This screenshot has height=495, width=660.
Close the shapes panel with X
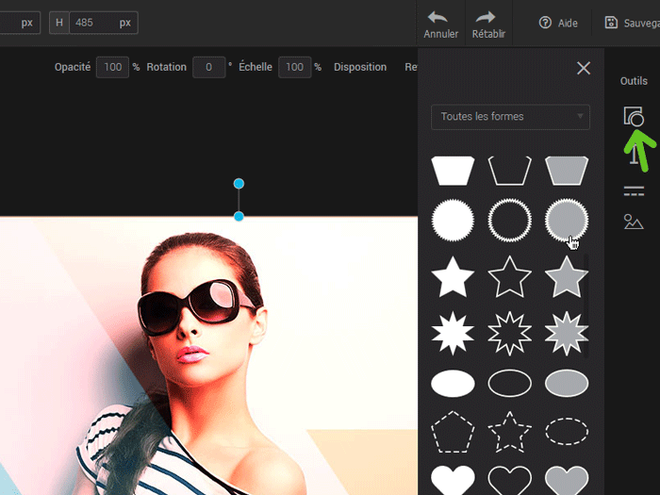pos(584,68)
